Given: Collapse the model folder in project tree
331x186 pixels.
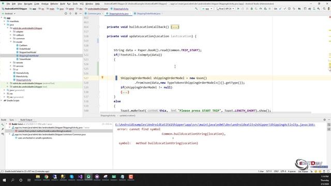Looking at the screenshot, I should pos(11,42).
